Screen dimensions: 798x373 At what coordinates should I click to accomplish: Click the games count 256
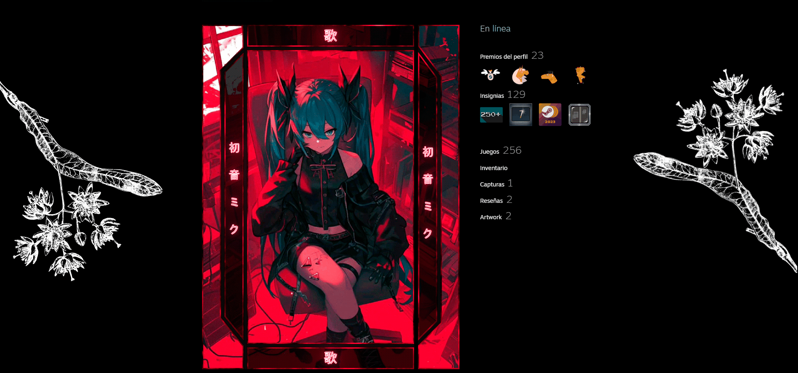point(512,150)
